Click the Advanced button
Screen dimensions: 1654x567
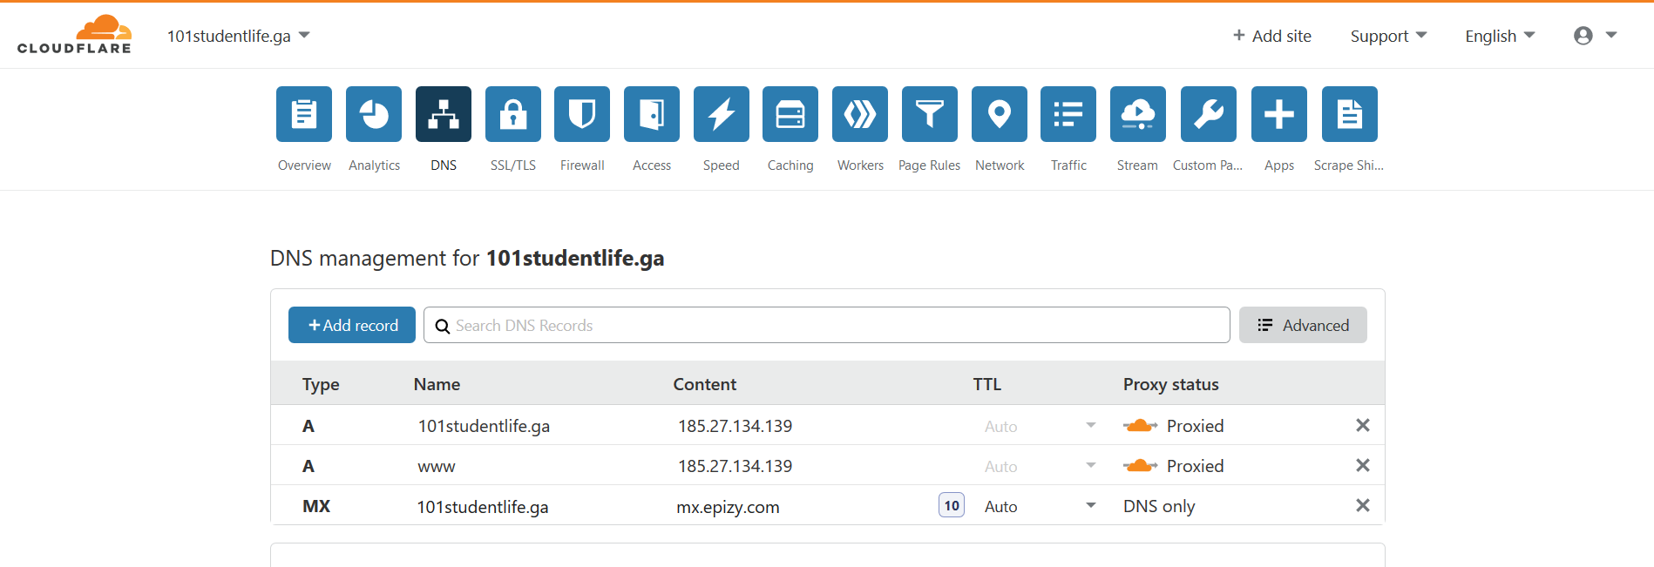(x=1303, y=325)
